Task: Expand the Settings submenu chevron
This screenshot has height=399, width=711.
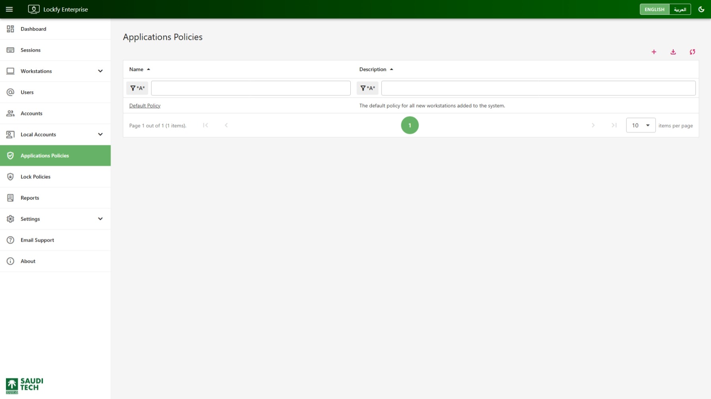Action: point(100,219)
